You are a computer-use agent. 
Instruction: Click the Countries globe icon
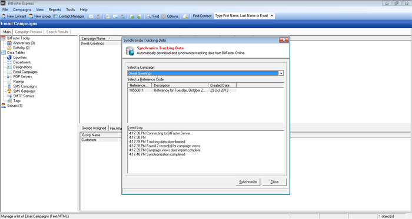click(9, 58)
